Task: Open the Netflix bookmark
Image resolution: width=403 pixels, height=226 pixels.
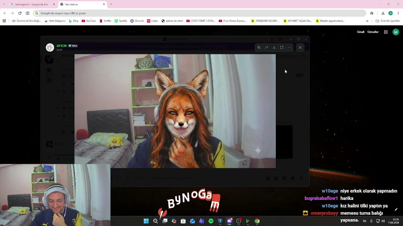Action: (x=105, y=21)
